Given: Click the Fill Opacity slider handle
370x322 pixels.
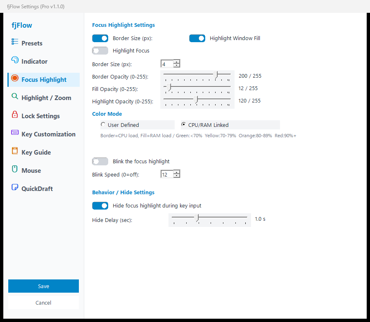Looking at the screenshot, I should point(169,87).
